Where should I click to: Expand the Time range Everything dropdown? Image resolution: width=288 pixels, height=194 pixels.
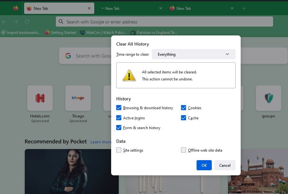[194, 54]
